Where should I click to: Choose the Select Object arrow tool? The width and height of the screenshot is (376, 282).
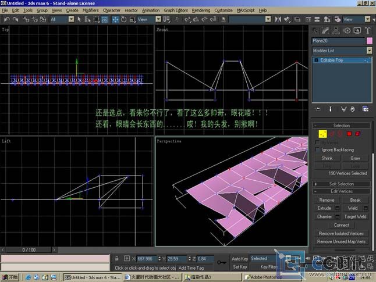coord(79,19)
